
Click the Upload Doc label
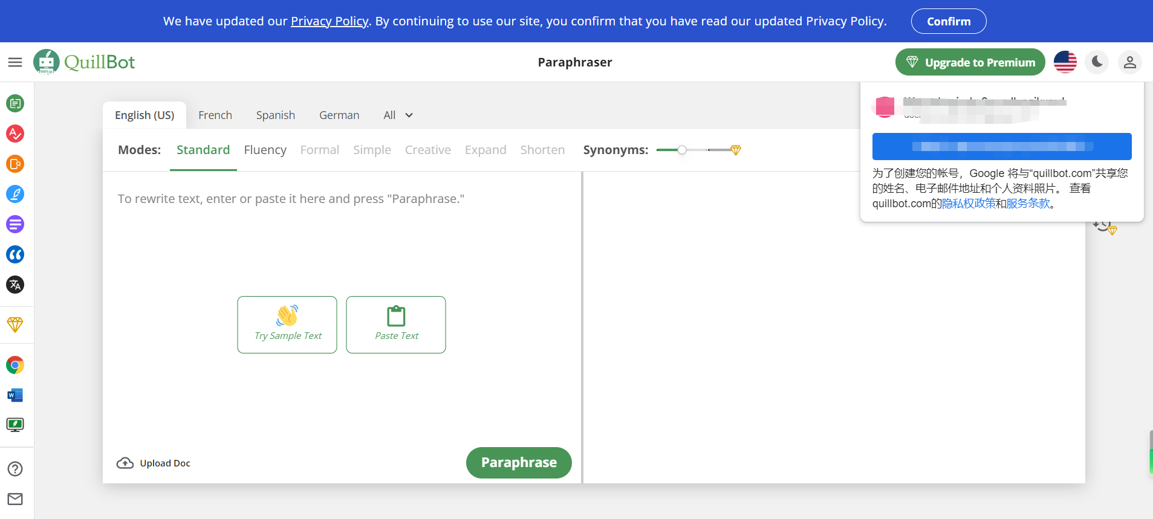pyautogui.click(x=165, y=463)
